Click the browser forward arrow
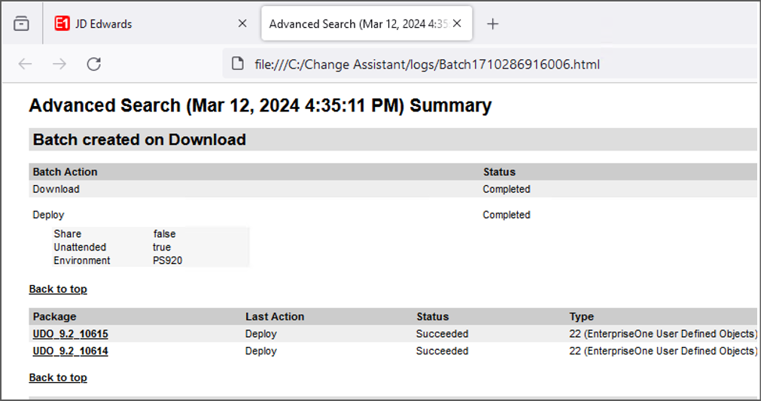This screenshot has height=401, width=761. point(59,64)
